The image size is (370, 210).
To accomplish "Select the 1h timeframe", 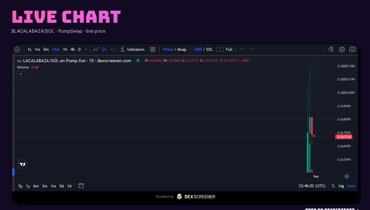I will pos(65,49).
